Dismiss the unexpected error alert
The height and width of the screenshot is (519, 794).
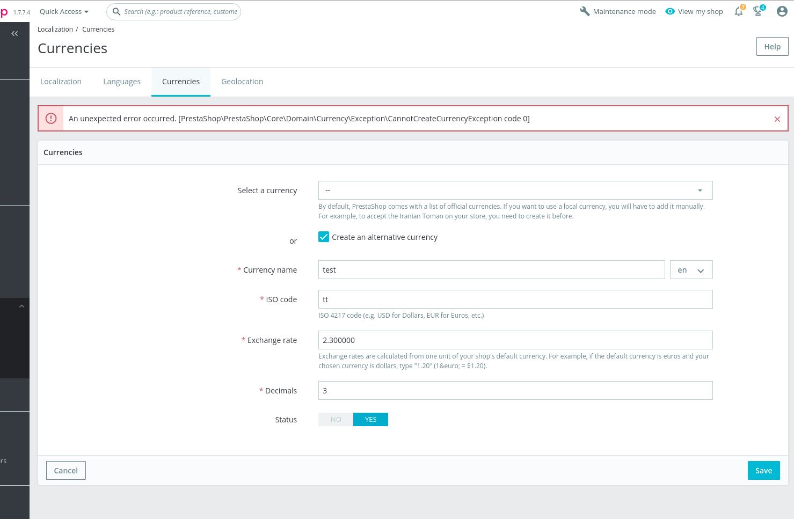(x=777, y=119)
